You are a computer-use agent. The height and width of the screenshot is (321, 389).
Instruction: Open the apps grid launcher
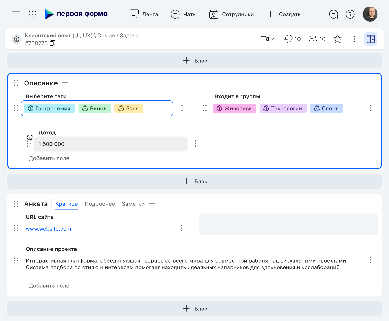coord(32,14)
